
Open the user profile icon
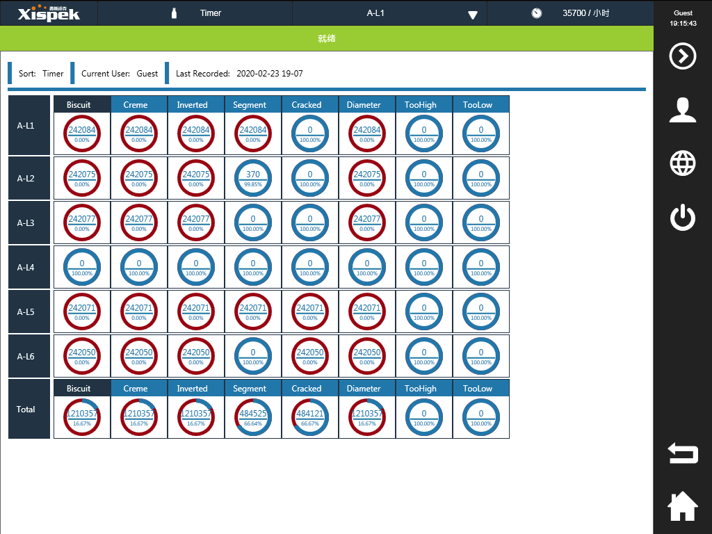point(683,110)
